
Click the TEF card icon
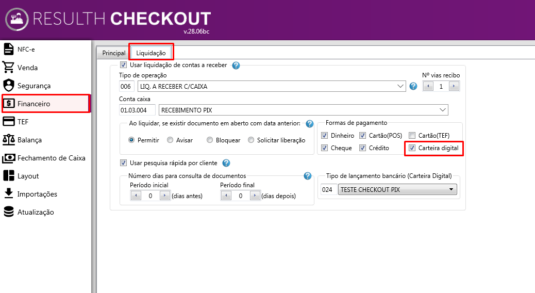[x=9, y=122]
